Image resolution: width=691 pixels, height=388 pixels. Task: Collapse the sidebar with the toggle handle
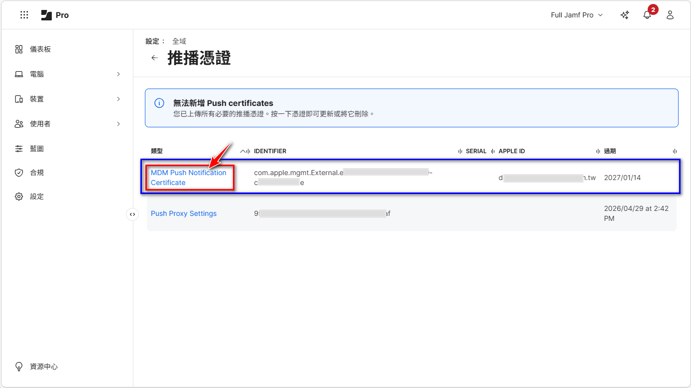(132, 214)
